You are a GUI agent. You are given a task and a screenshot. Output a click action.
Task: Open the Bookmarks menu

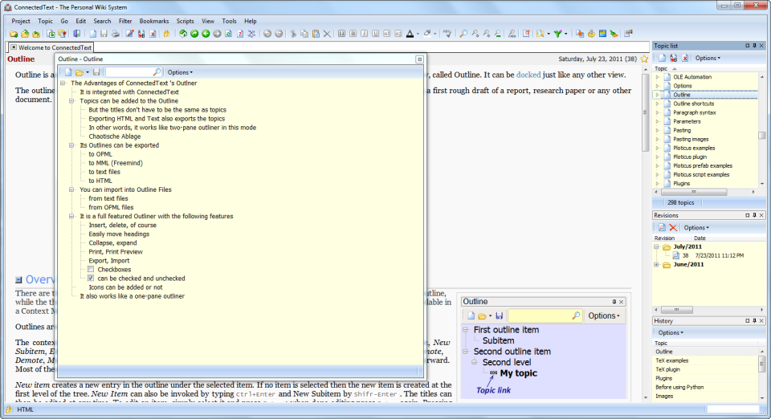[x=156, y=21]
